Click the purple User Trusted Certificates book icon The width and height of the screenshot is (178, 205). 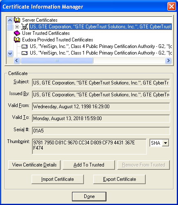tap(17, 33)
